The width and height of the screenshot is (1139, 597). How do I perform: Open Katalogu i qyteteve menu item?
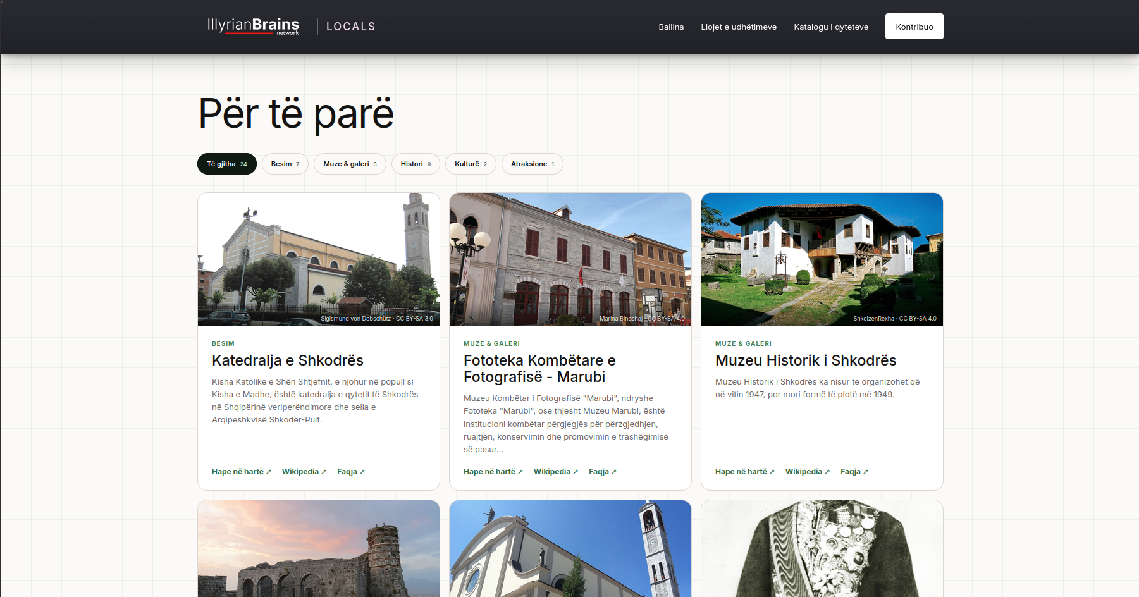pos(831,27)
